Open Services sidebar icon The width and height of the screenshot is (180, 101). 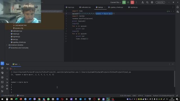pos(2,77)
